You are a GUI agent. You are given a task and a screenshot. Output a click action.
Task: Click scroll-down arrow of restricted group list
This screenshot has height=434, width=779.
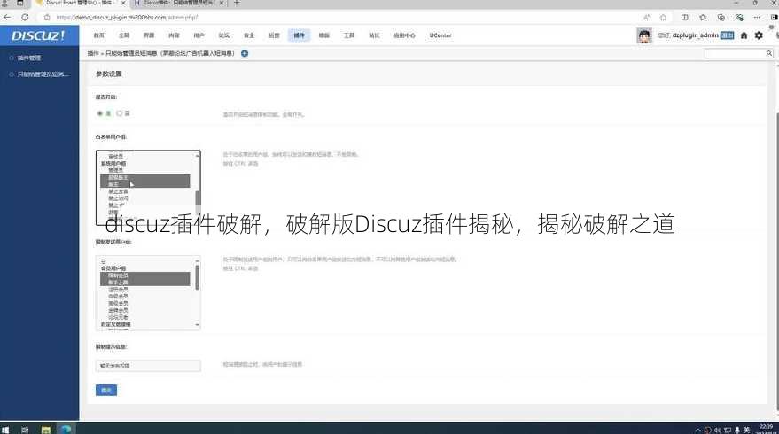[198, 325]
